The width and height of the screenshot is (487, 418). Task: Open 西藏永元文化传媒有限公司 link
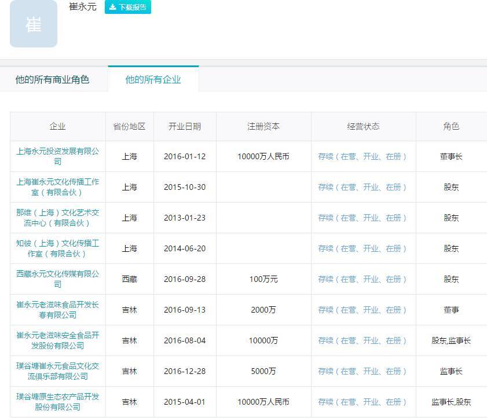coord(57,279)
